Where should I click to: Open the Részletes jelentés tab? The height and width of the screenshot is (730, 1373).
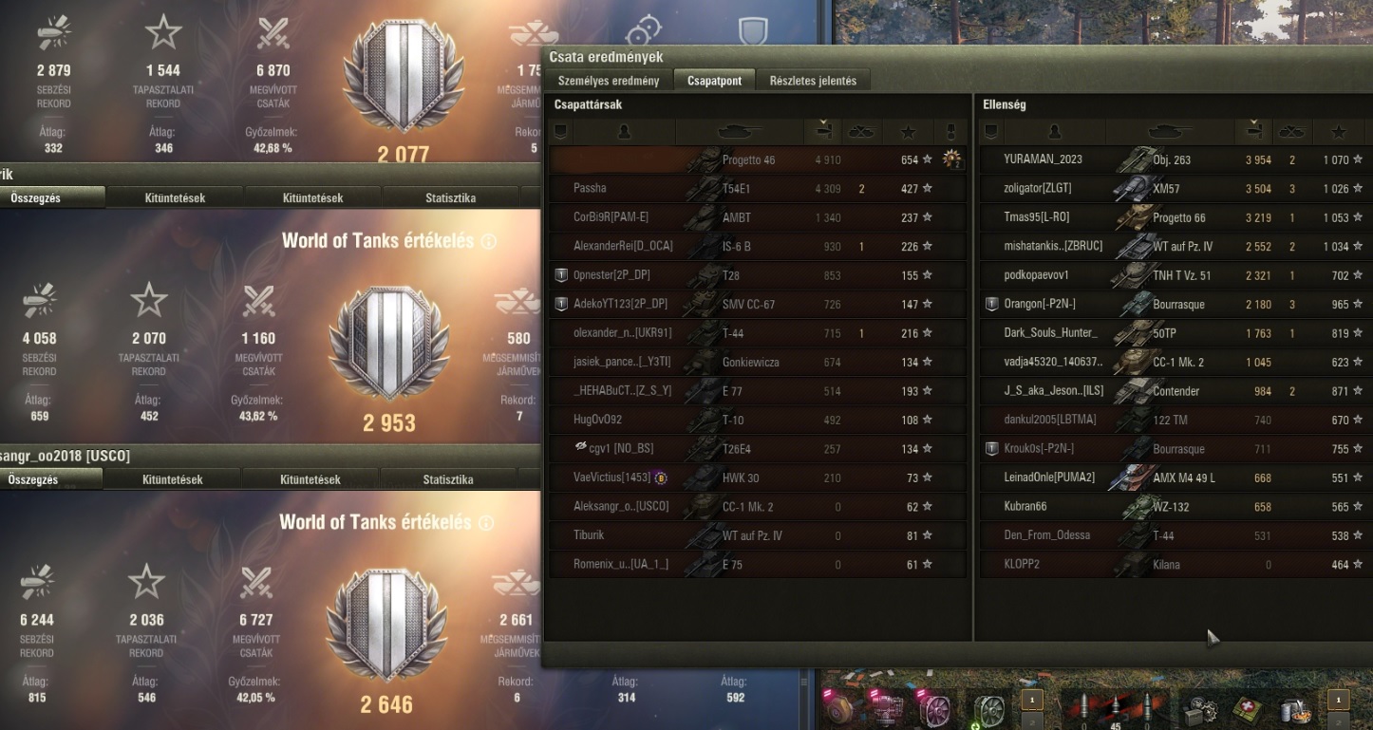813,81
